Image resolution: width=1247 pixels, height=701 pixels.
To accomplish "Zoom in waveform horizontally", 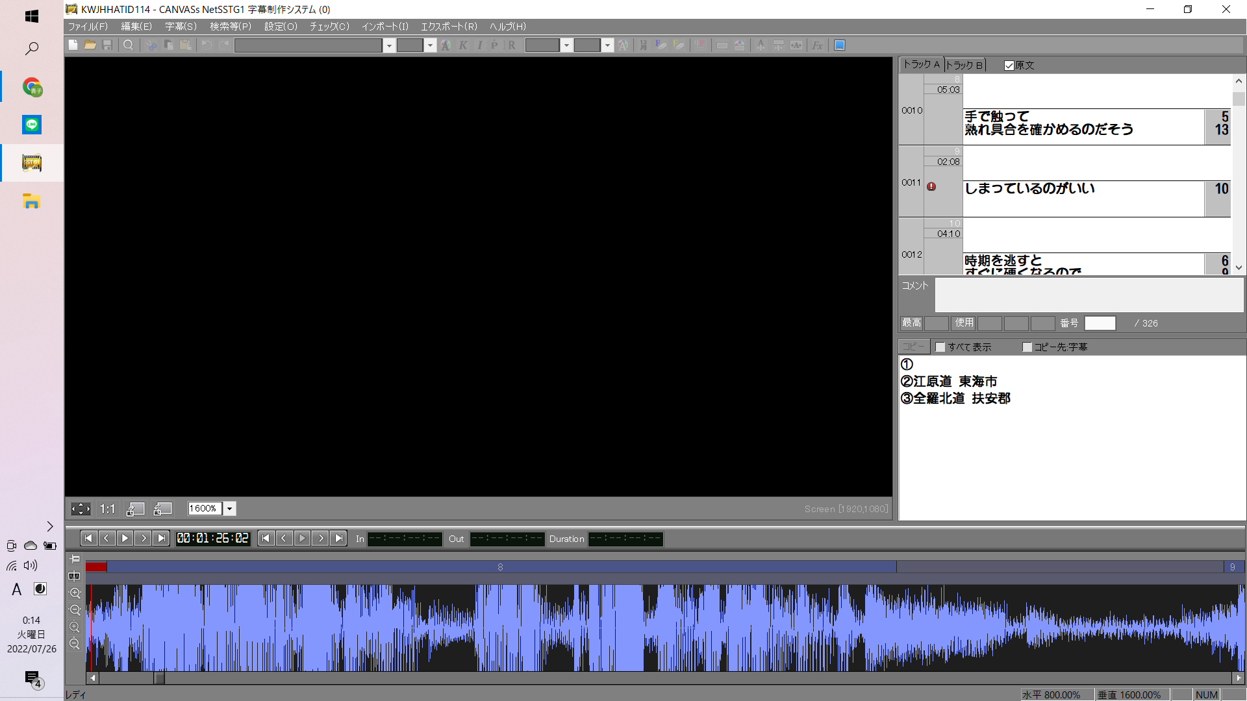I will point(75,593).
